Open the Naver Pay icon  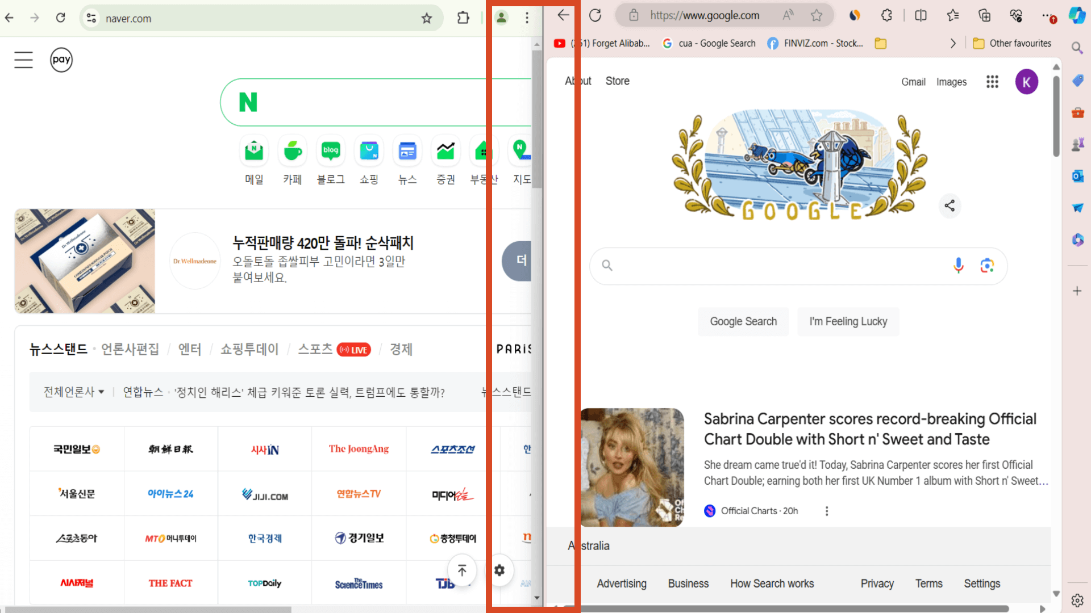pos(61,60)
